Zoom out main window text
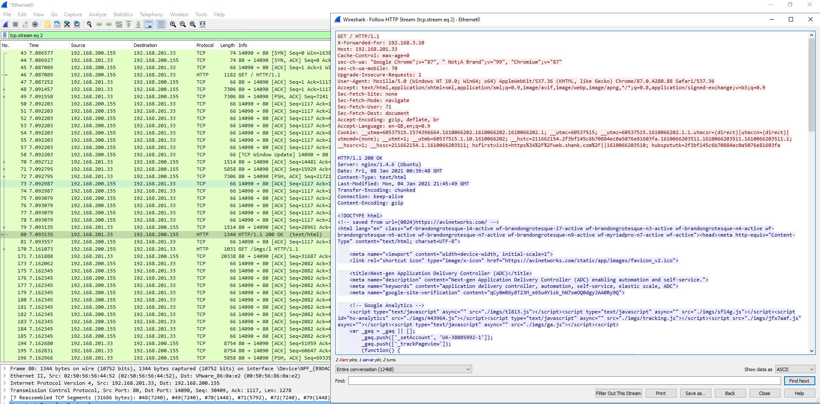Viewport: 820px width, 404px height. pos(183,24)
